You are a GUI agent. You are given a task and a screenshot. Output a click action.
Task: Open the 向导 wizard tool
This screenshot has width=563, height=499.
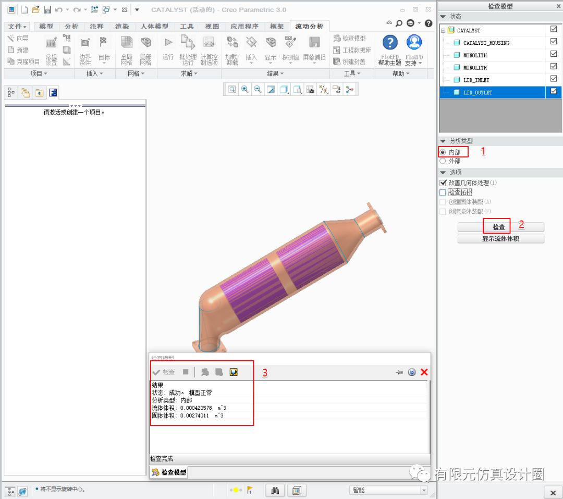tap(18, 38)
